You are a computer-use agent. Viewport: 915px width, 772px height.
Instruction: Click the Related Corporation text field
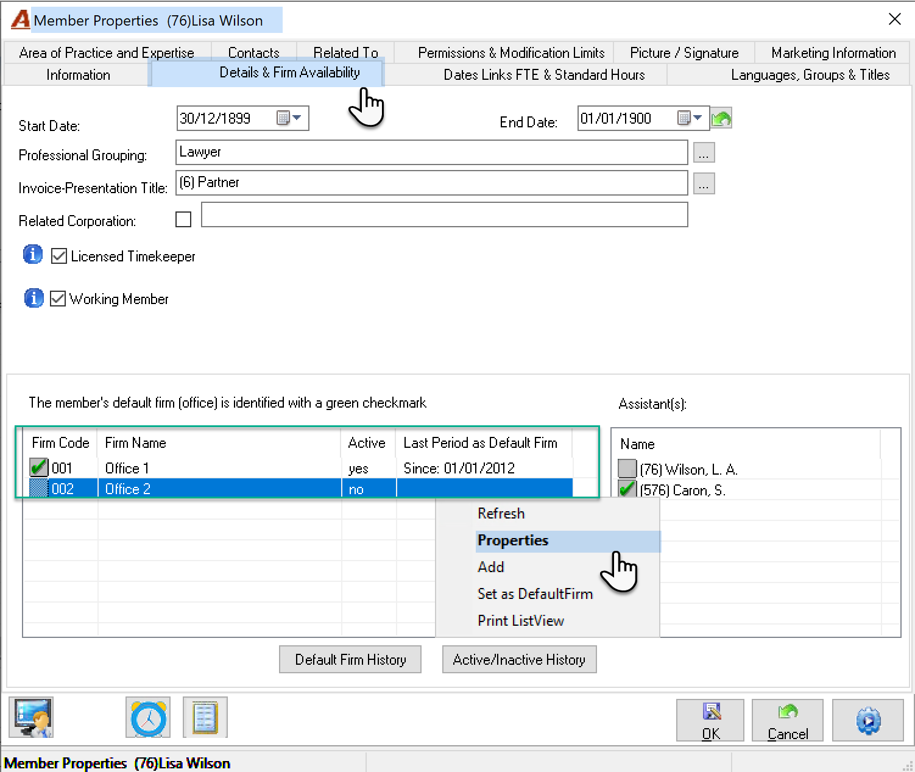coord(445,214)
